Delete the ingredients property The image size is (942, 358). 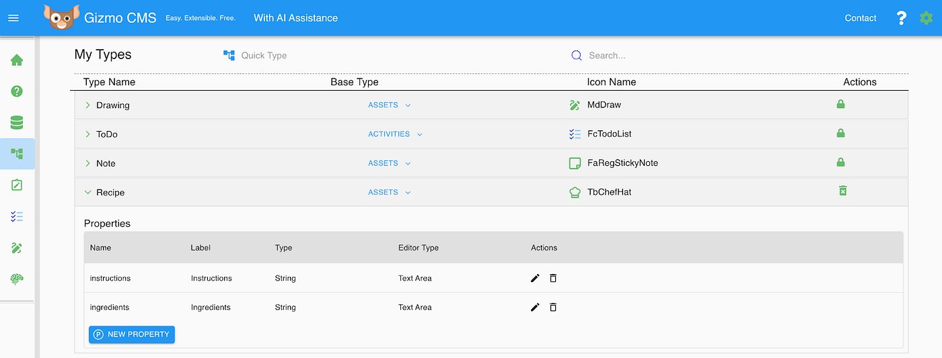[x=553, y=307]
